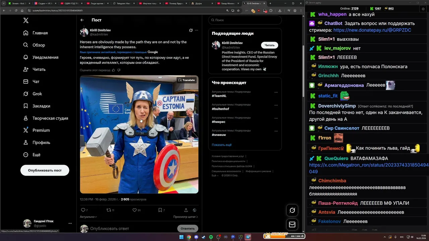
Task: Like the post with the heart icon
Action: [134, 210]
